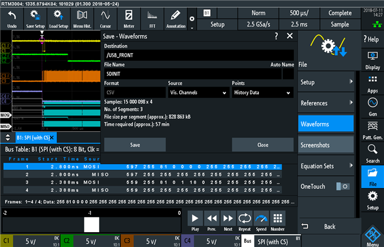The width and height of the screenshot is (384, 247).
Task: Go Back from the File menu
Action: click(329, 227)
